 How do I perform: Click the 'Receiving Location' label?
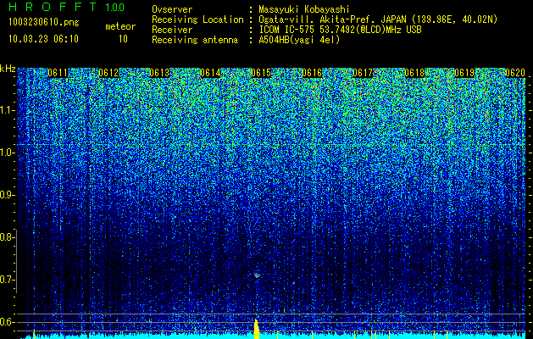(x=197, y=19)
